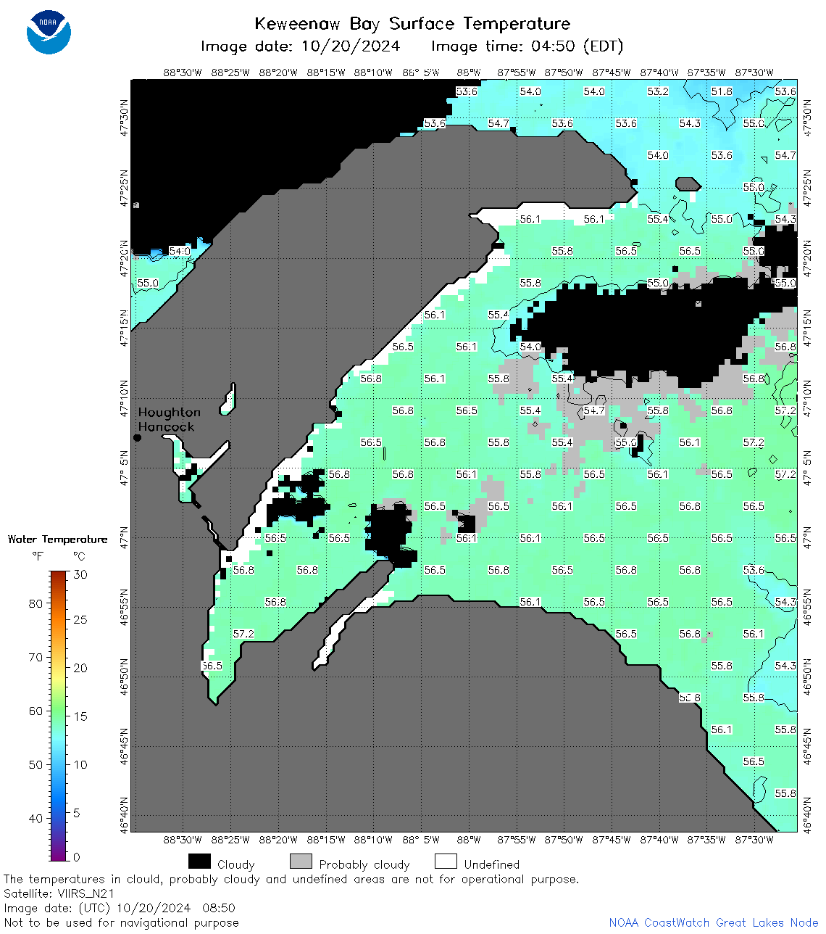Click the white Undefined legend swatch
Screen dimensions: 826x934
click(446, 861)
